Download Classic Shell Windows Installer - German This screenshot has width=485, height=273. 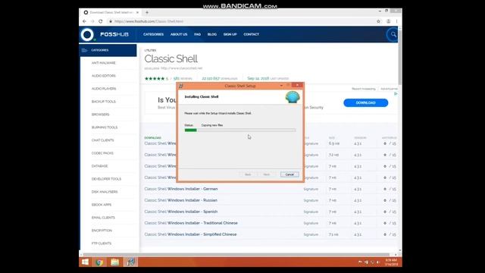point(181,189)
